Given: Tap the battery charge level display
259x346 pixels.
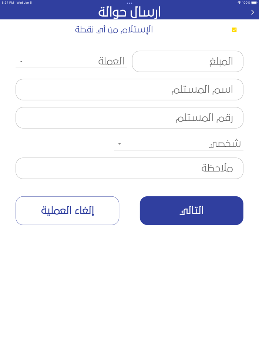Looking at the screenshot, I should pos(246,3).
